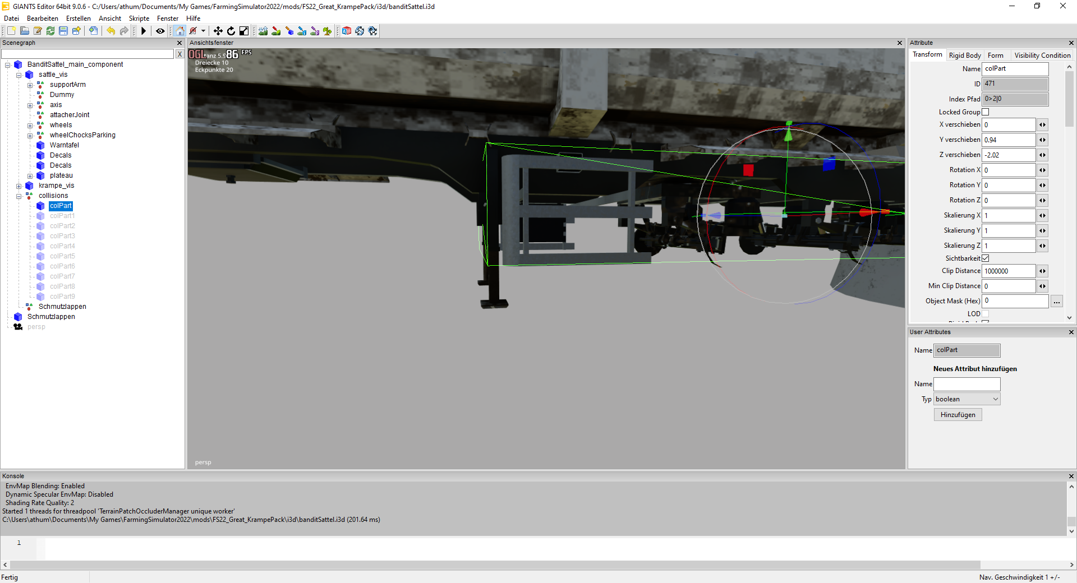This screenshot has height=583, width=1077.
Task: Uncheck the Sichtbarkeit checkbox
Action: point(986,258)
